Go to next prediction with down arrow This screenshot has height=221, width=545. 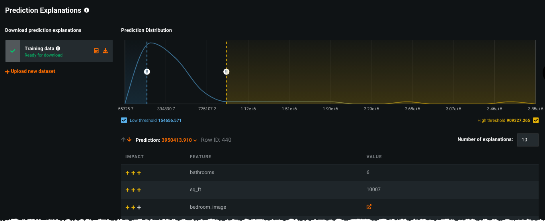pos(129,140)
